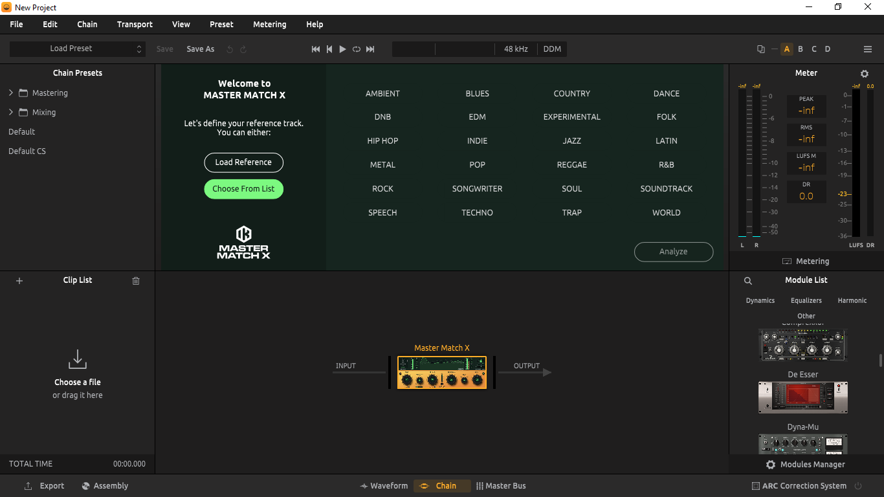Click the copy settings icon beside A

point(761,49)
